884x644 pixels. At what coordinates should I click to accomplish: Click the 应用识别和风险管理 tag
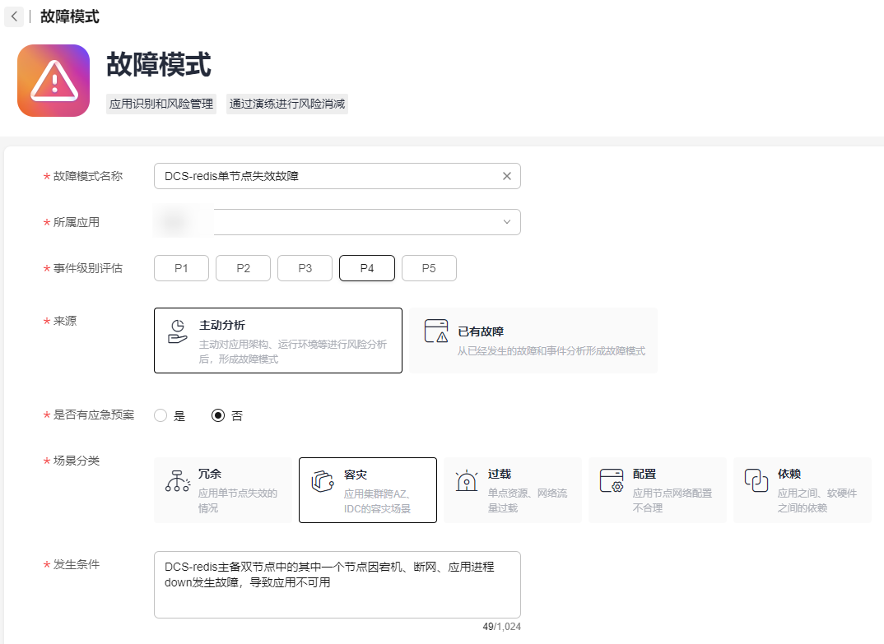(x=161, y=104)
